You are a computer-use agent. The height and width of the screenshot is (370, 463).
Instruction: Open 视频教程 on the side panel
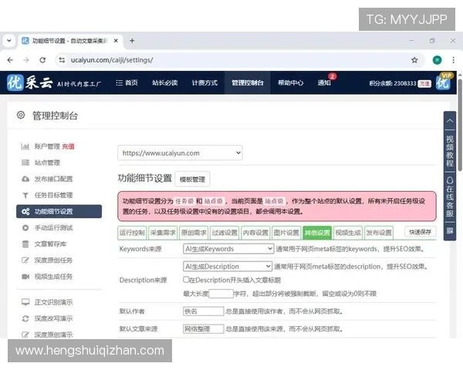450,151
